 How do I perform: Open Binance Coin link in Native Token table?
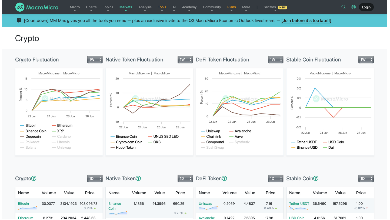(115, 206)
